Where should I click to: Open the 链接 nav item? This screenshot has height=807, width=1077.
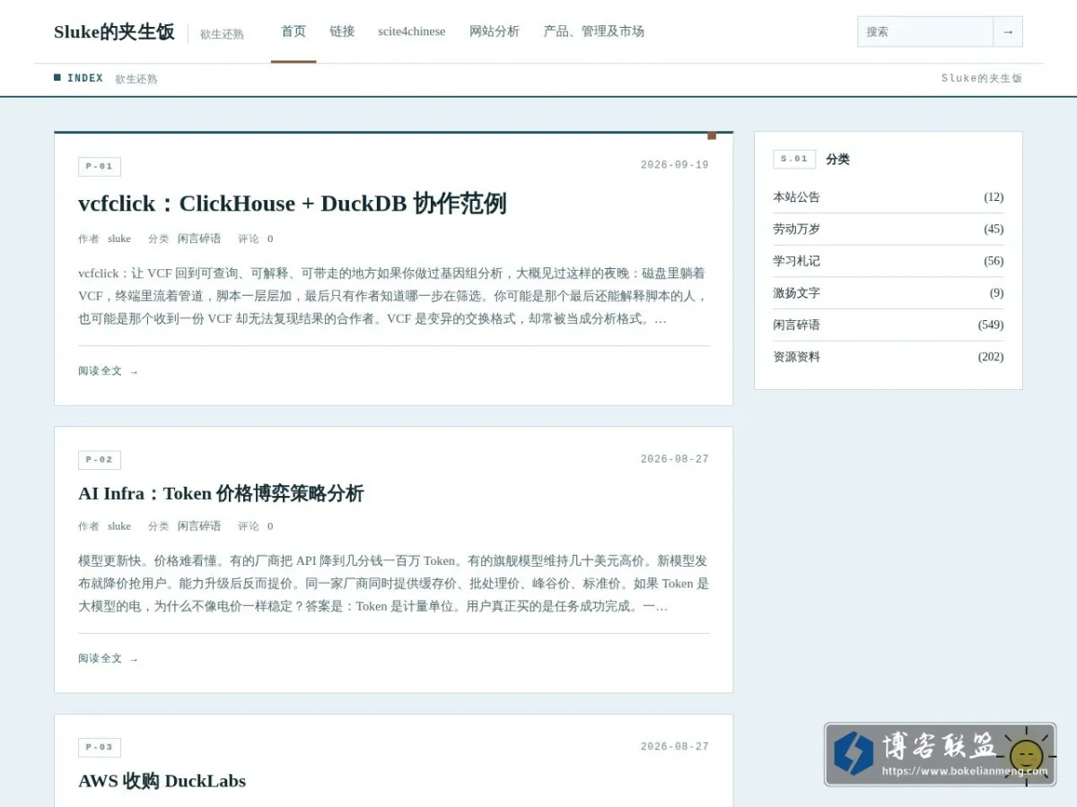coord(342,31)
